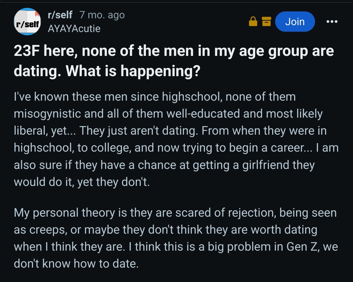The height and width of the screenshot is (282, 353).
Task: Open the post title starting '23F here'
Action: click(x=174, y=61)
